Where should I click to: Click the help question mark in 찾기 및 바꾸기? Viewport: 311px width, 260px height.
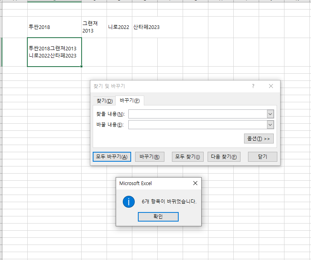(253, 86)
